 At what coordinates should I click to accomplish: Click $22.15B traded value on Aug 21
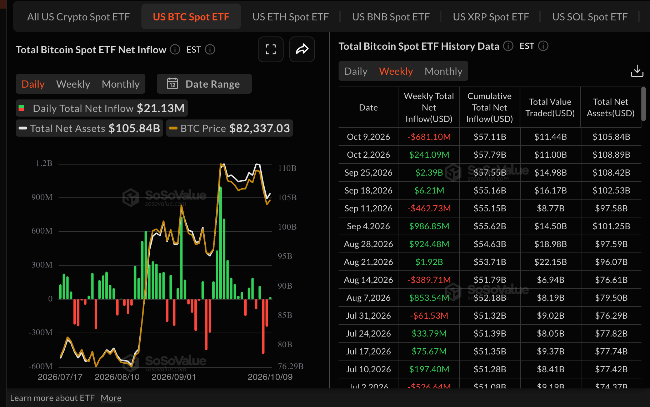550,262
